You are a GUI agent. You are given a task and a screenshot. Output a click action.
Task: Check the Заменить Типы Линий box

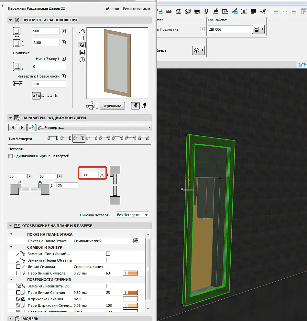(108, 254)
